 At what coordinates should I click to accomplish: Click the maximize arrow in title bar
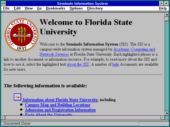point(167,3)
